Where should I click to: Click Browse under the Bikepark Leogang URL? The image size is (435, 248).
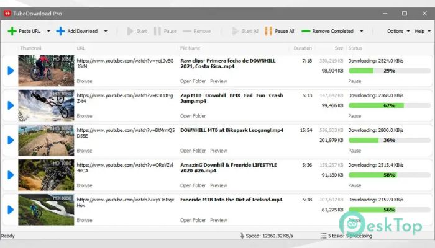point(85,151)
